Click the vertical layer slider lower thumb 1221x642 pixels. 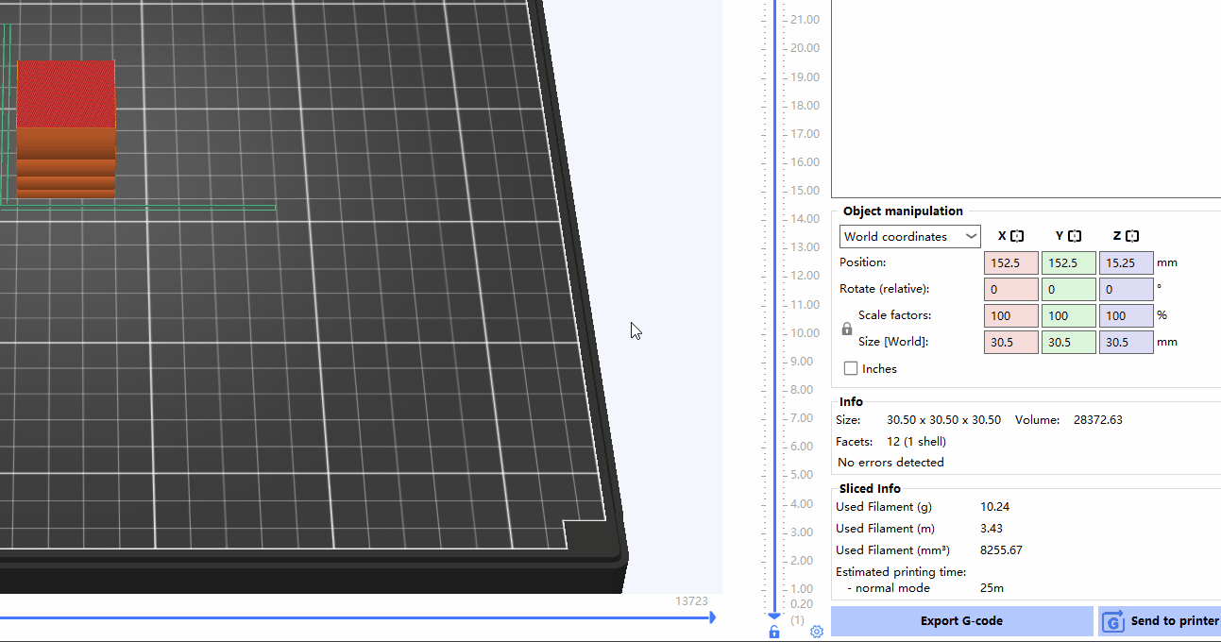pos(774,616)
